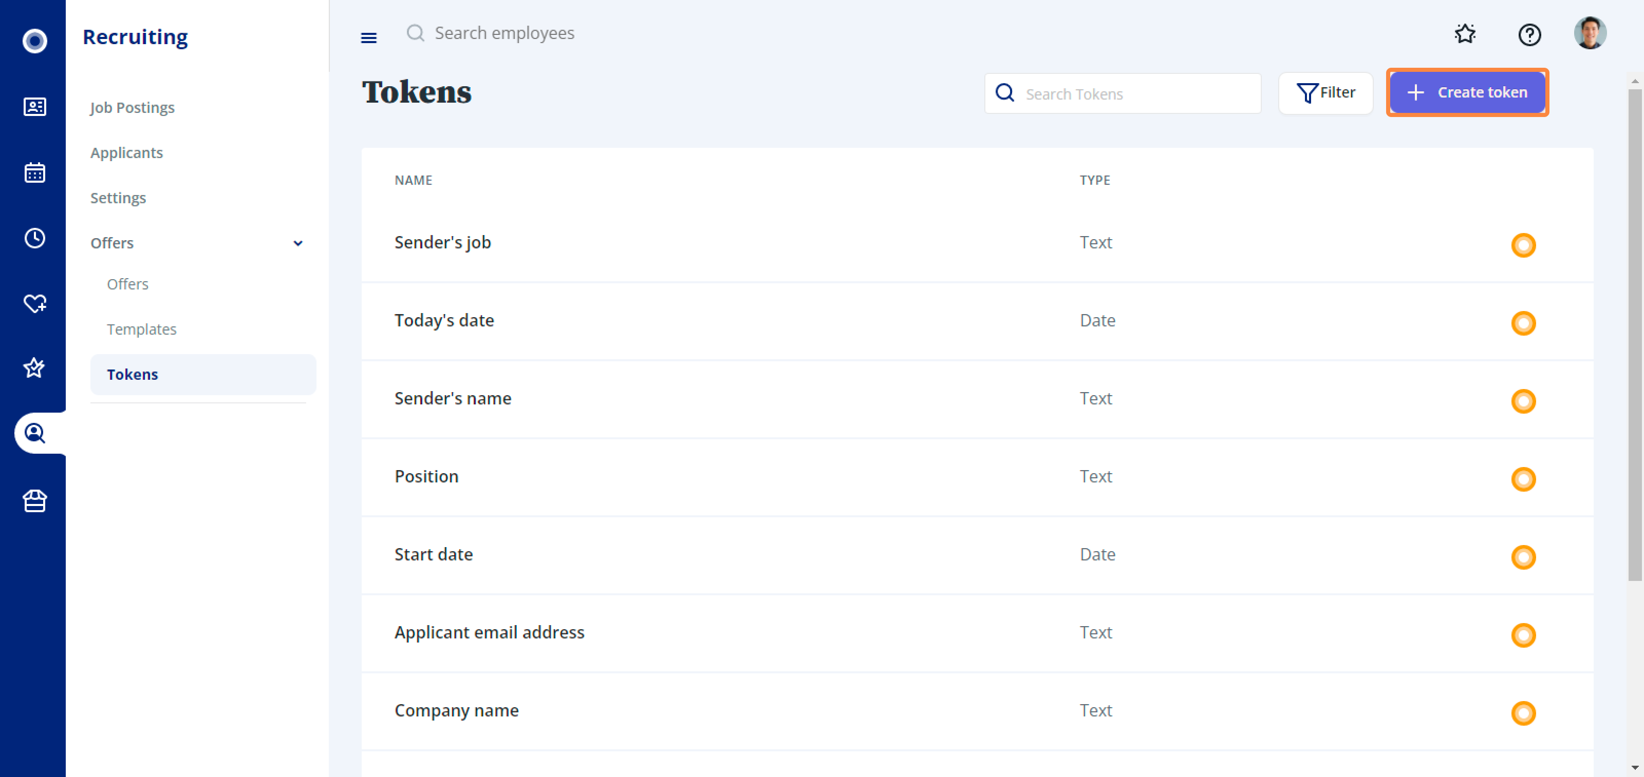
Task: Focus the Search Tokens input field
Action: pos(1123,93)
